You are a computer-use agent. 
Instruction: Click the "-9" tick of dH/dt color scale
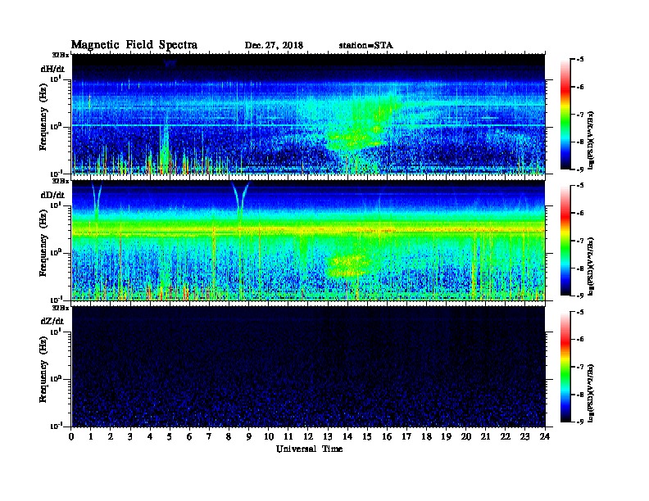click(x=580, y=169)
